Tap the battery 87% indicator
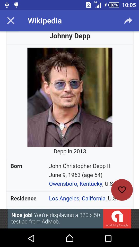This screenshot has width=139, height=247. (x=114, y=5)
